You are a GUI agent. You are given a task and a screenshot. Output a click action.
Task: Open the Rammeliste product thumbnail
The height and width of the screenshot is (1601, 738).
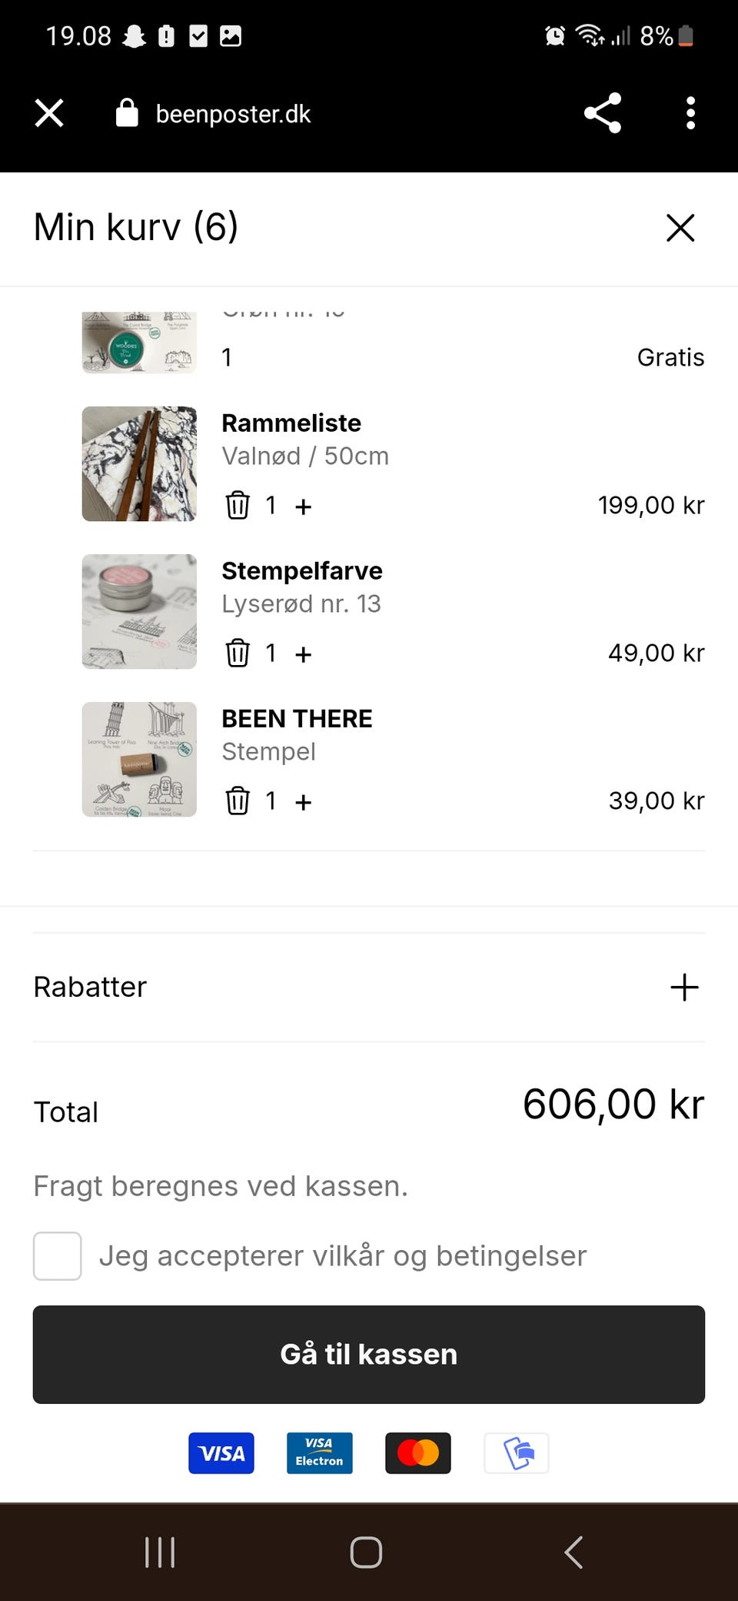[x=139, y=464]
